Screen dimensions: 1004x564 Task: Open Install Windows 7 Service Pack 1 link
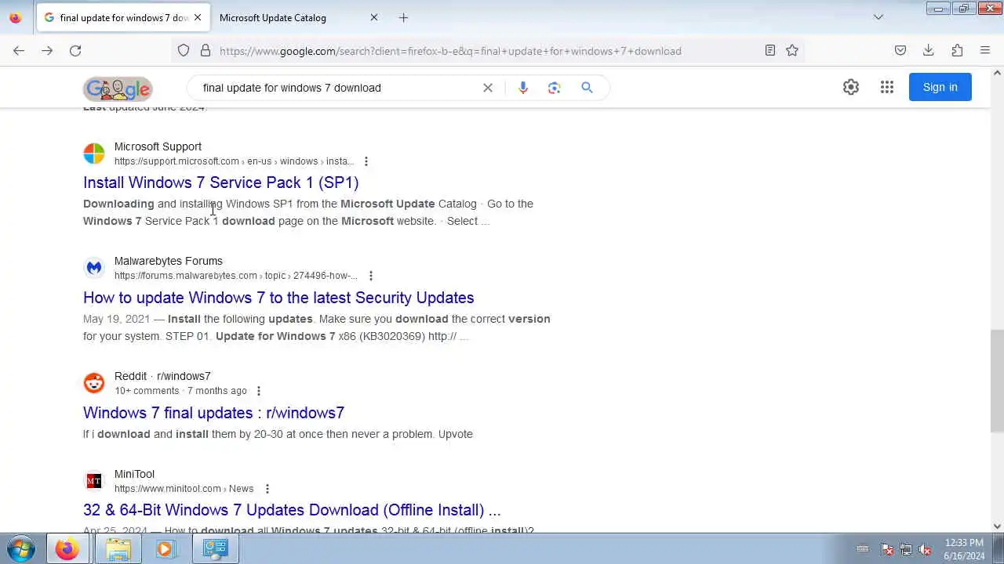coord(220,183)
